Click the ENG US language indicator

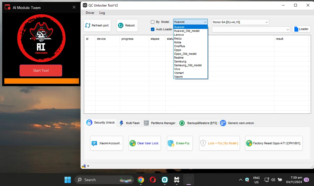point(257,180)
